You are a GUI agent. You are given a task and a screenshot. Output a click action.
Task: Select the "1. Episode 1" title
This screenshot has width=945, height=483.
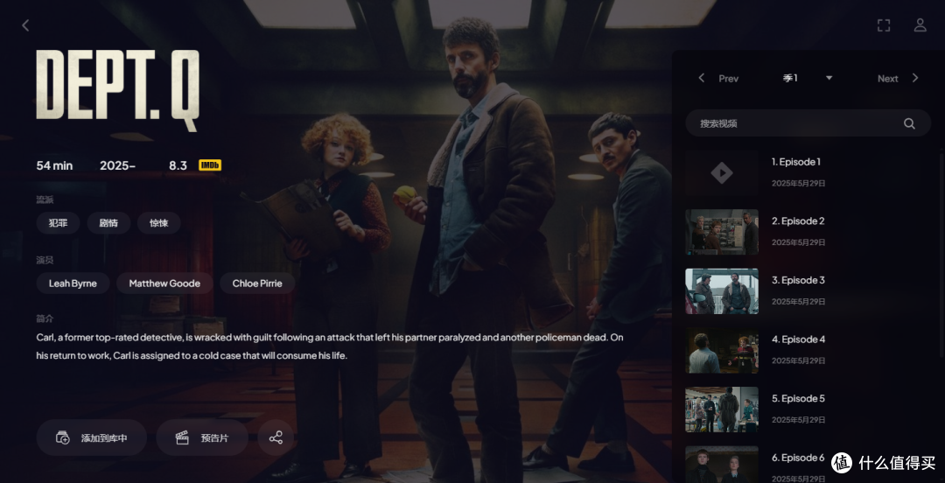pyautogui.click(x=796, y=162)
